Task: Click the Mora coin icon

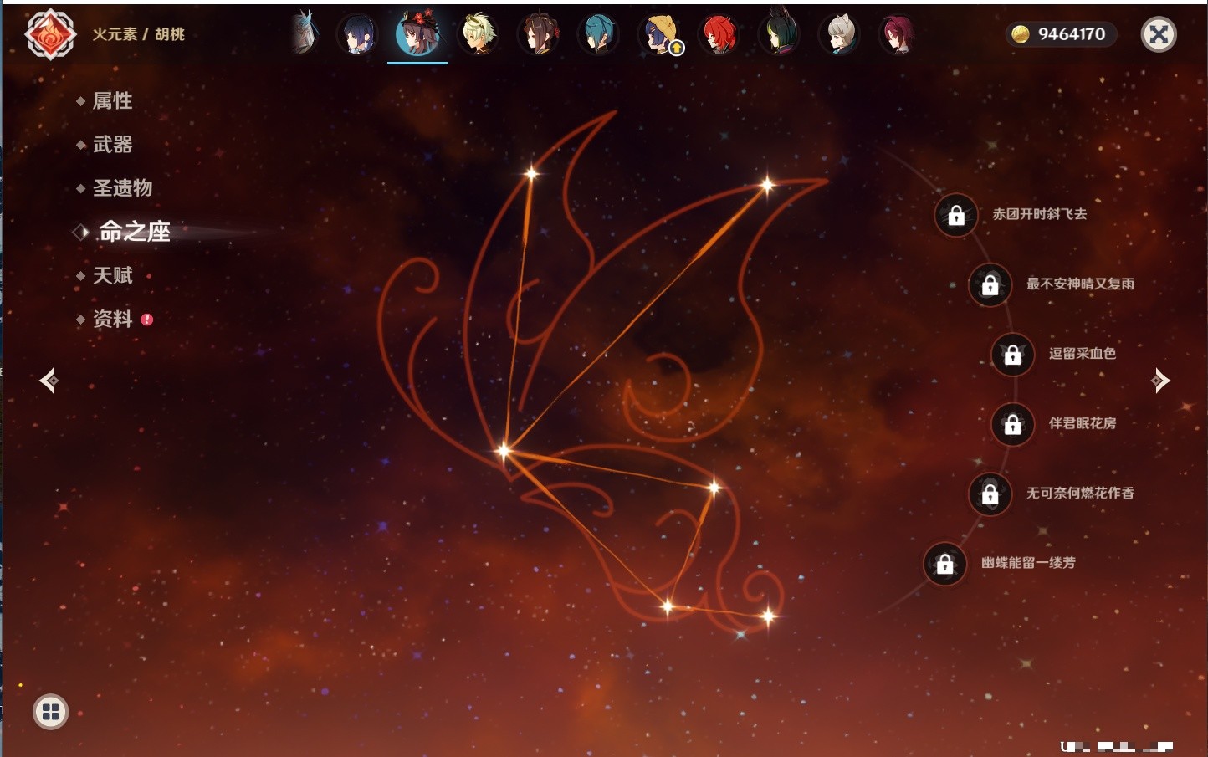Action: tap(1020, 34)
